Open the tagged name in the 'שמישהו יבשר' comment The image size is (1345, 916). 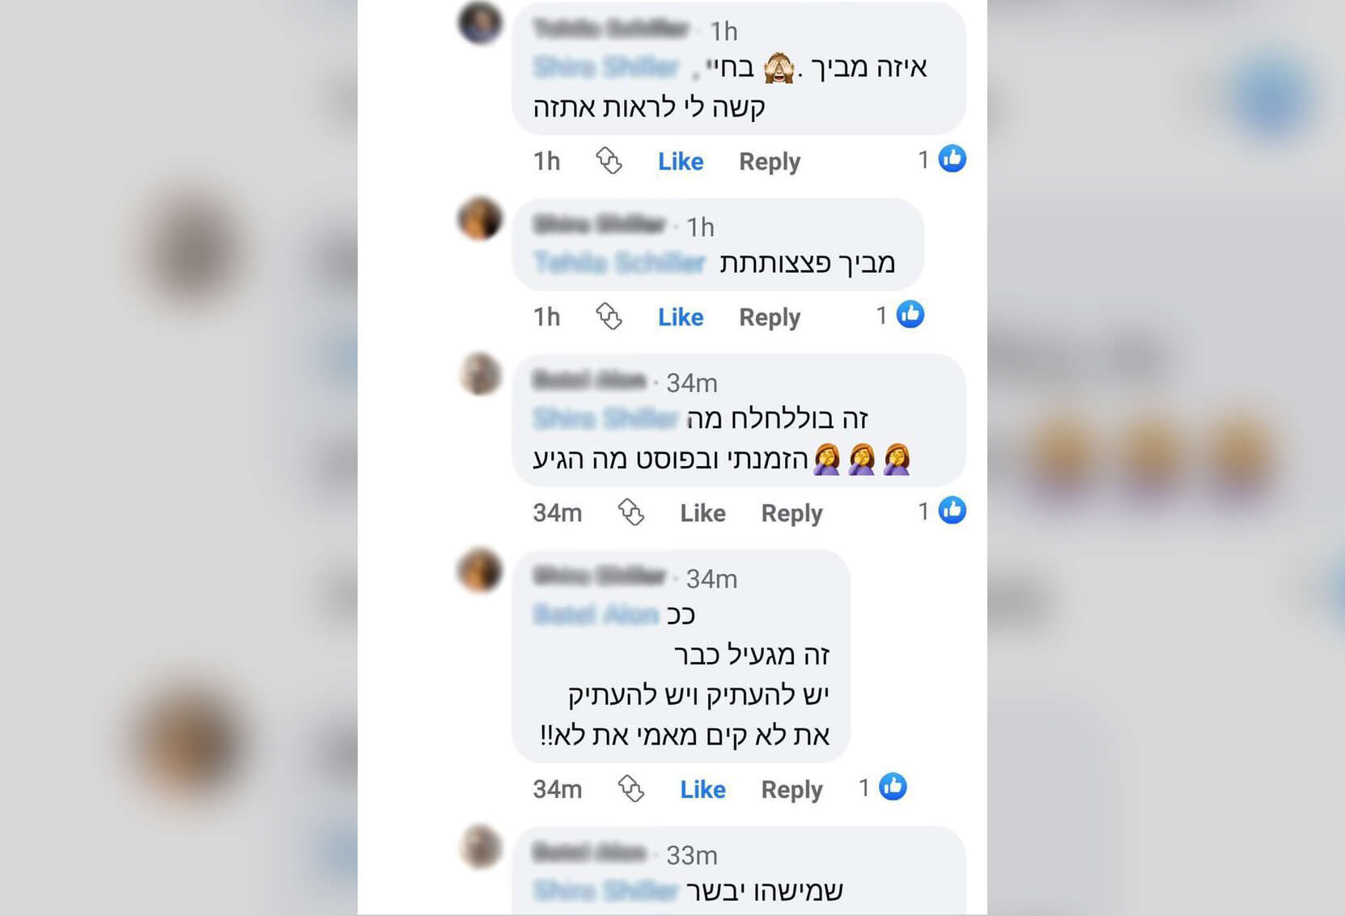(x=606, y=891)
